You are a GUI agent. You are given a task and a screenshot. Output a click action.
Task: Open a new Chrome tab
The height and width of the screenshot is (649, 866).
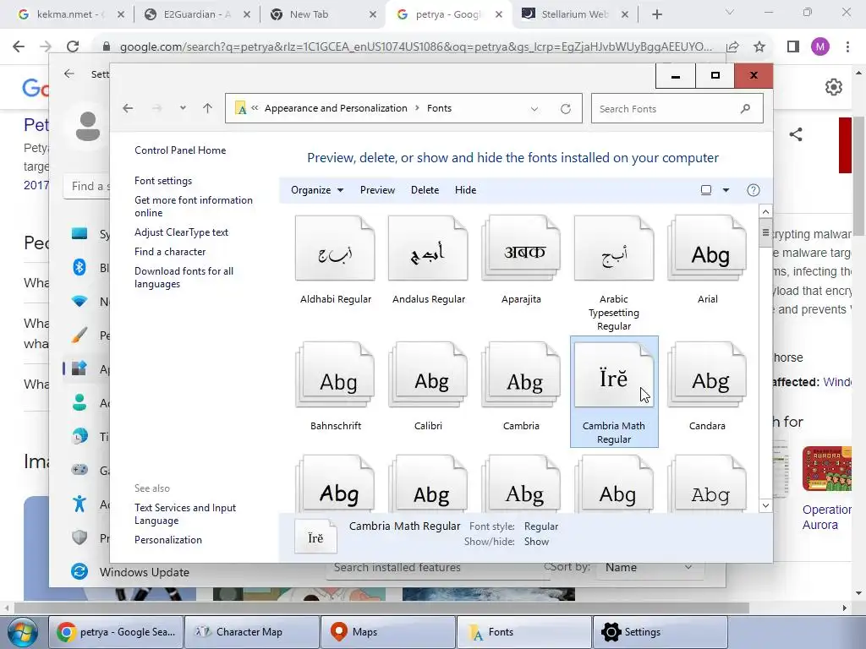pyautogui.click(x=656, y=15)
